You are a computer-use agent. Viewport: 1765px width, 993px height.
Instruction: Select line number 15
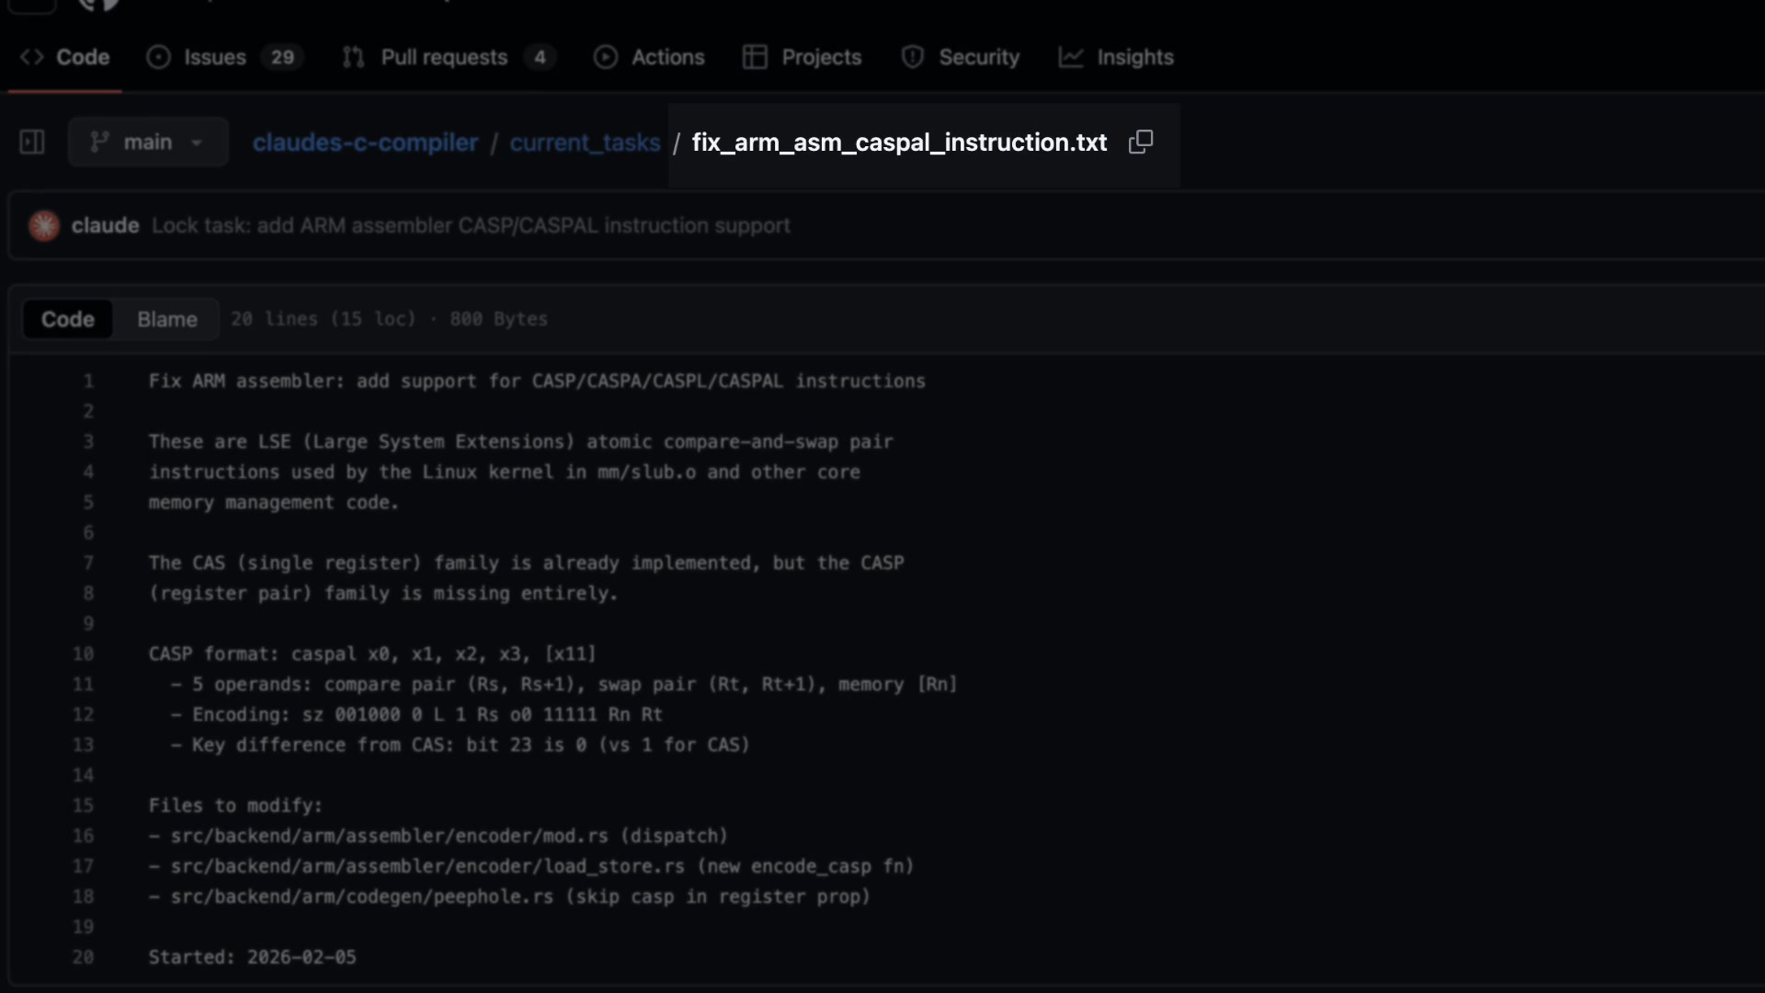83,805
